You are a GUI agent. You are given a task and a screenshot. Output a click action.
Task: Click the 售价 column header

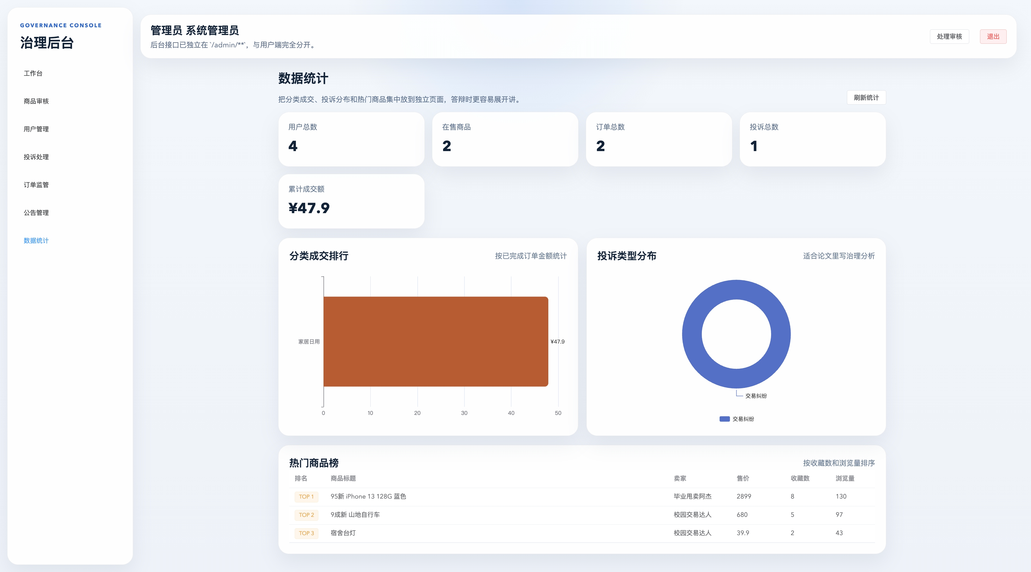pos(743,478)
